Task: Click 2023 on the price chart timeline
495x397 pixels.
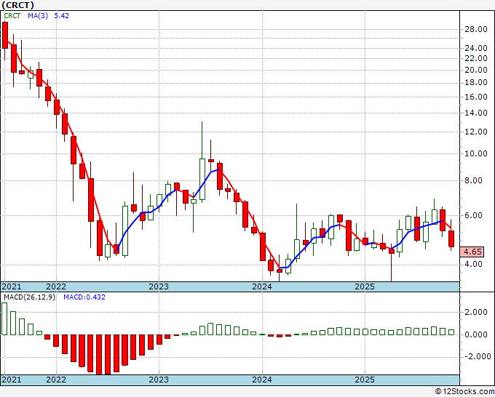Action: (158, 287)
